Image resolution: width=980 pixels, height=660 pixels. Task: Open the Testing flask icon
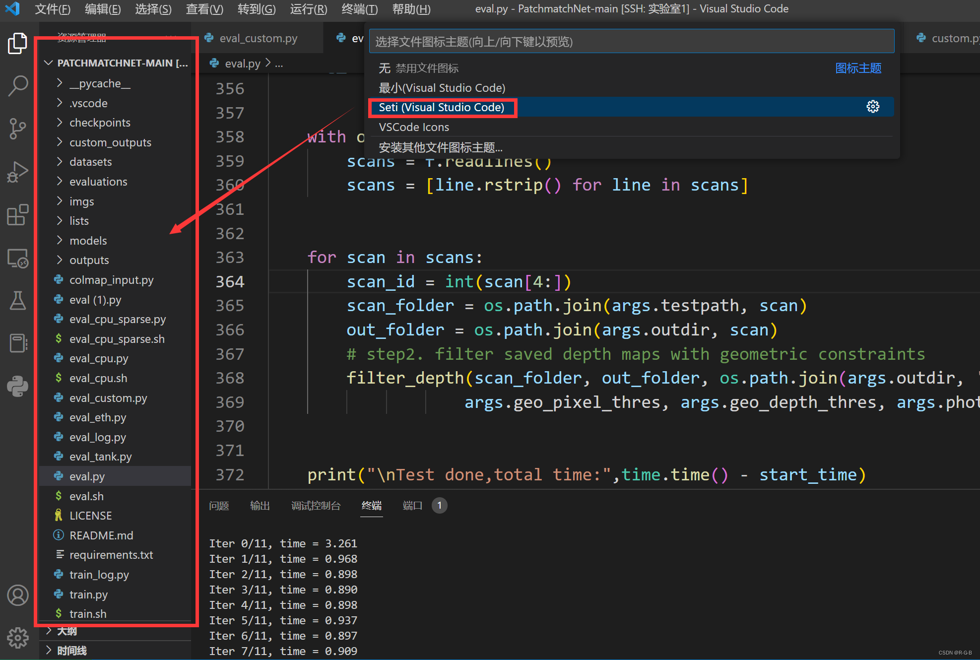click(17, 301)
